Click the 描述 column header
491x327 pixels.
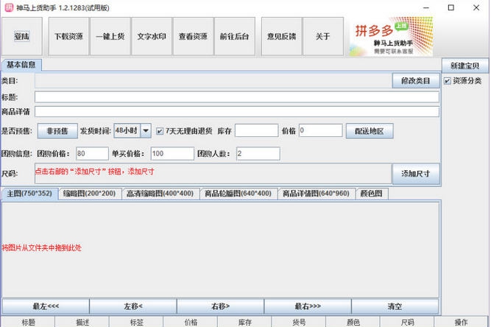[82, 322]
